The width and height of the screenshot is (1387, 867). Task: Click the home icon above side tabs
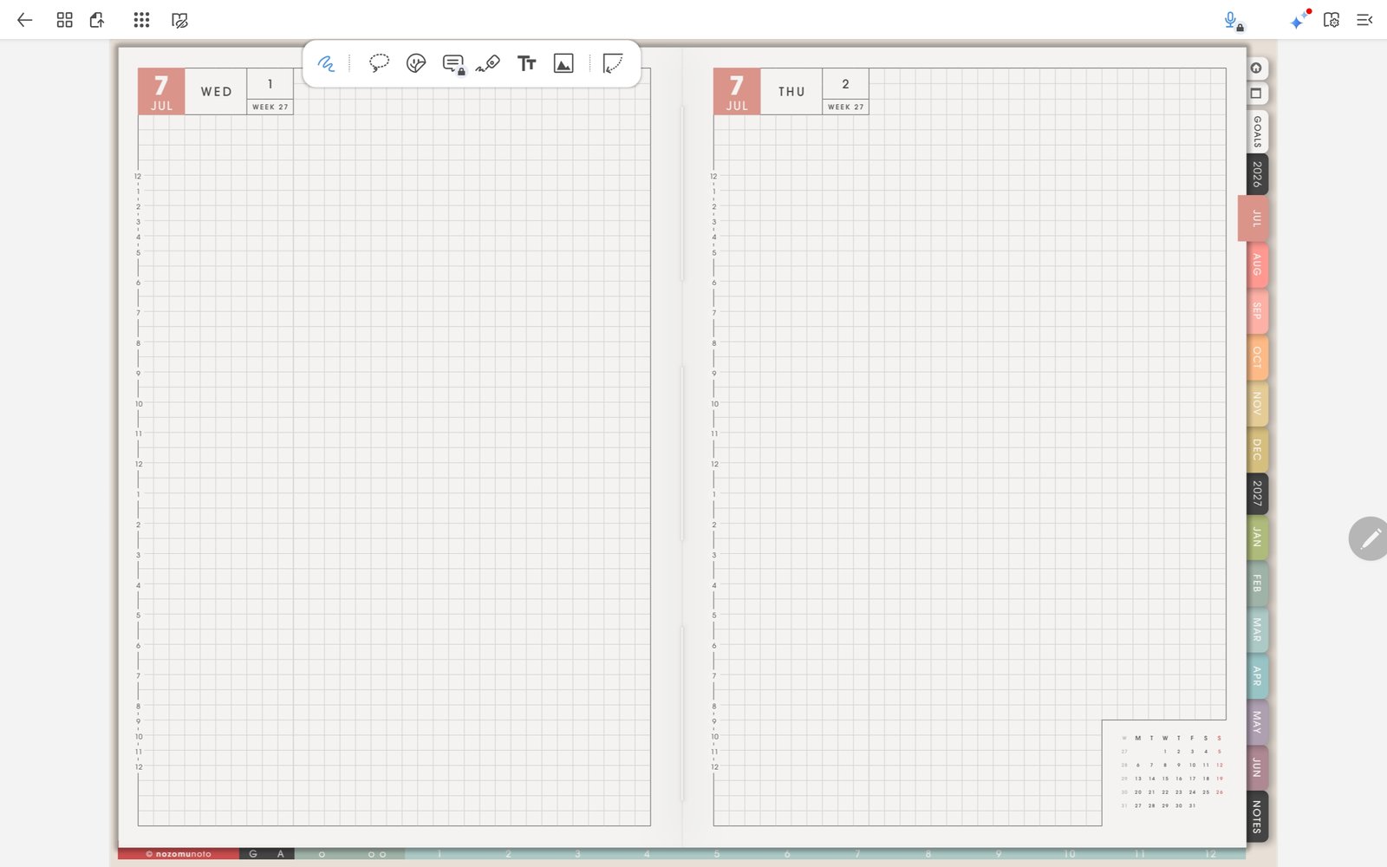1256,68
